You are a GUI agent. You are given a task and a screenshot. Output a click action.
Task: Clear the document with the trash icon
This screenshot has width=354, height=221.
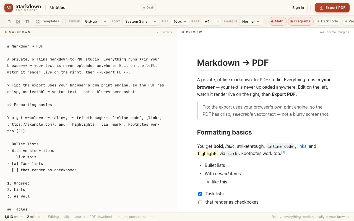[x=27, y=22]
